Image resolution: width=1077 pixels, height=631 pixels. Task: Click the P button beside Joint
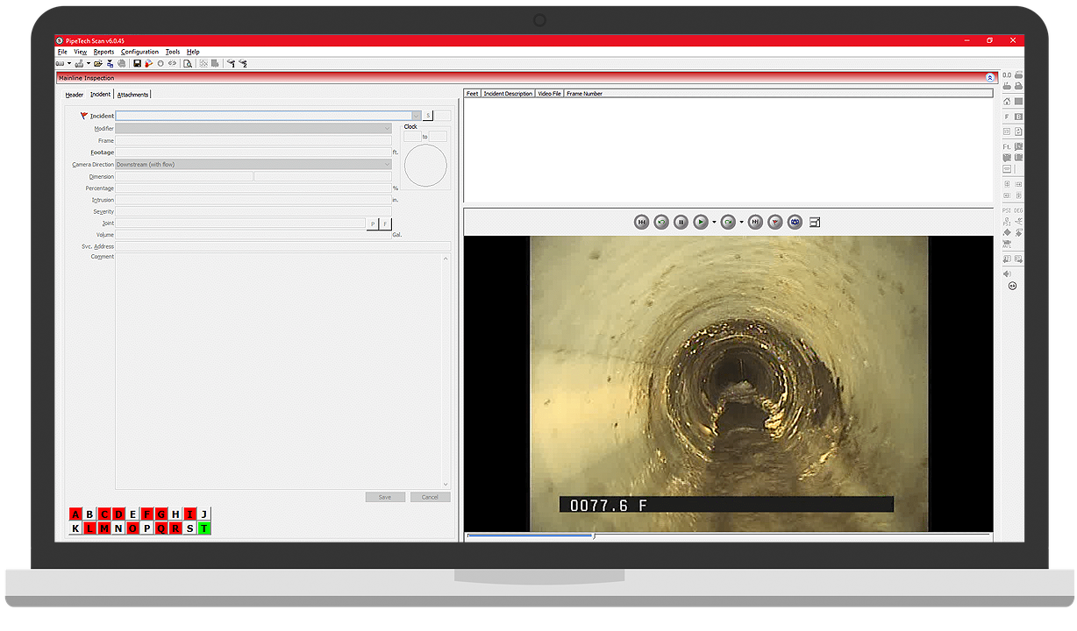click(373, 223)
